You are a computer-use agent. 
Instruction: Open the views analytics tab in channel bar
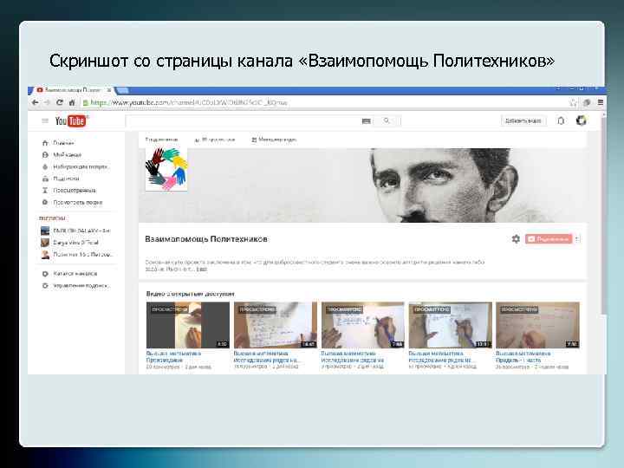[x=215, y=140]
